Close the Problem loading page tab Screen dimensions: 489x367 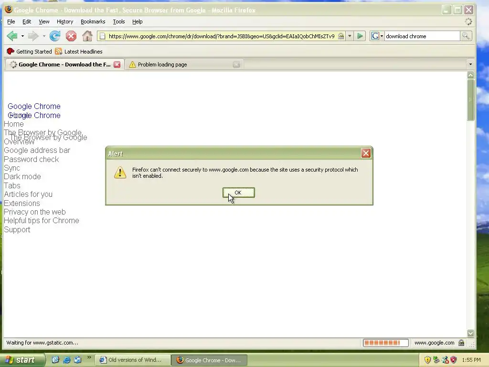(236, 65)
